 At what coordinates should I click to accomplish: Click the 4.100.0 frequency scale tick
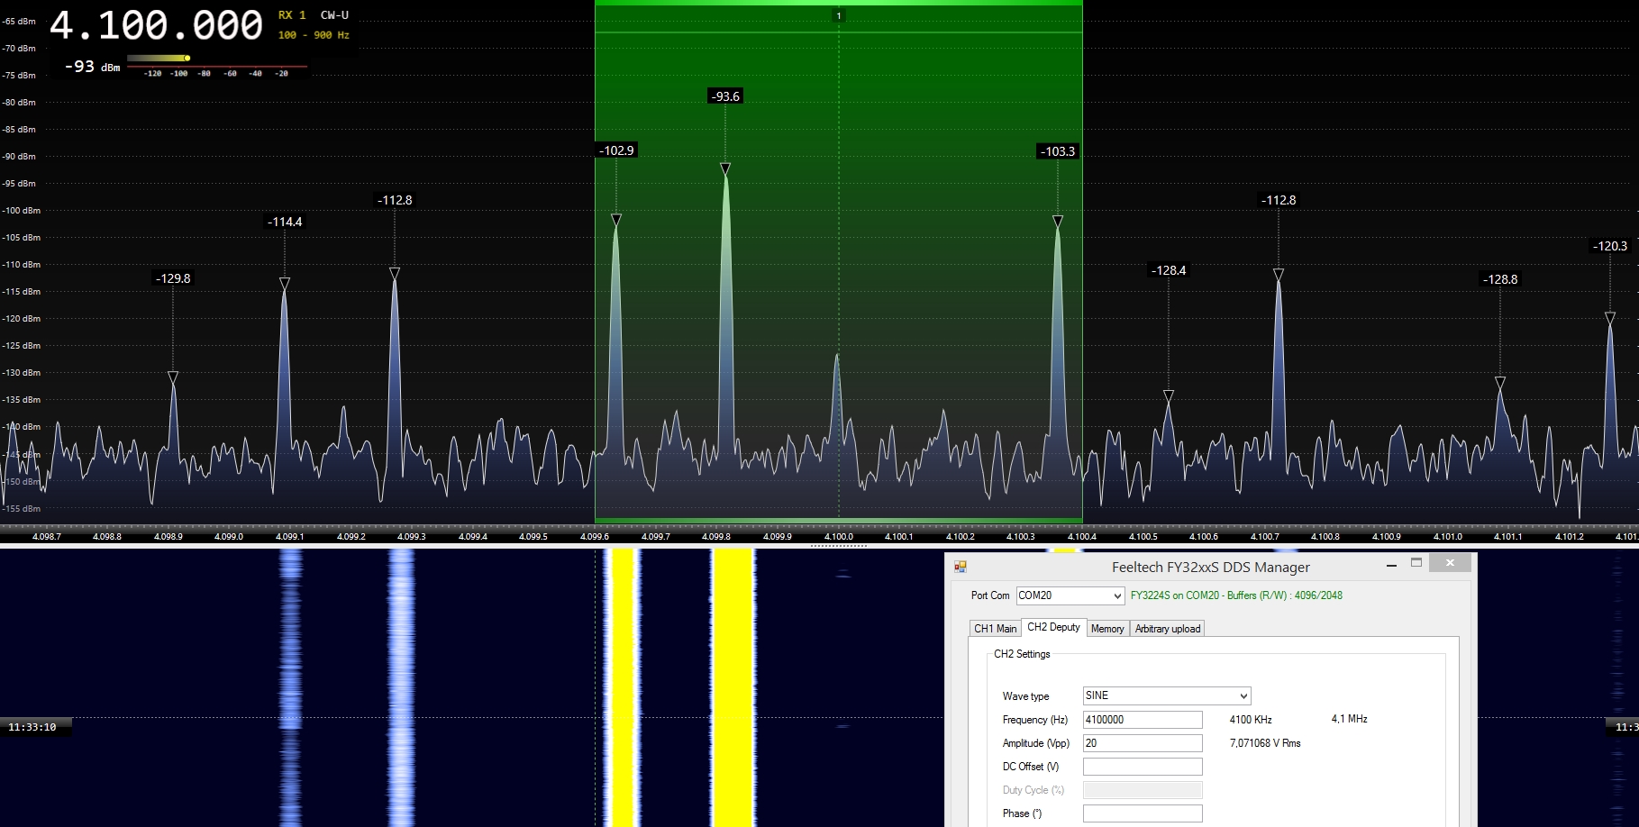(x=839, y=536)
